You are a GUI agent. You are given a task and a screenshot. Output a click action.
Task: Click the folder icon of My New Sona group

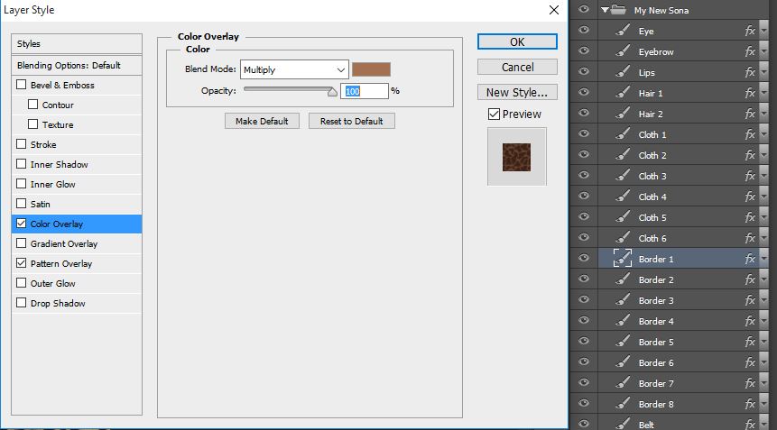(x=618, y=10)
